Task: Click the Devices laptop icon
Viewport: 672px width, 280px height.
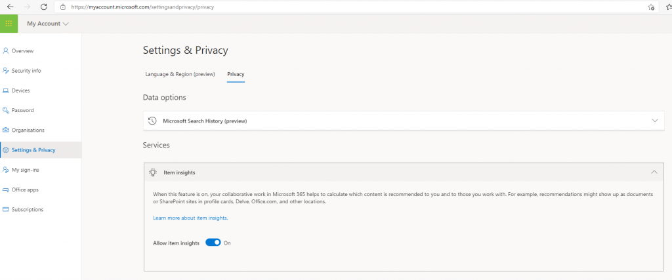Action: [6, 90]
